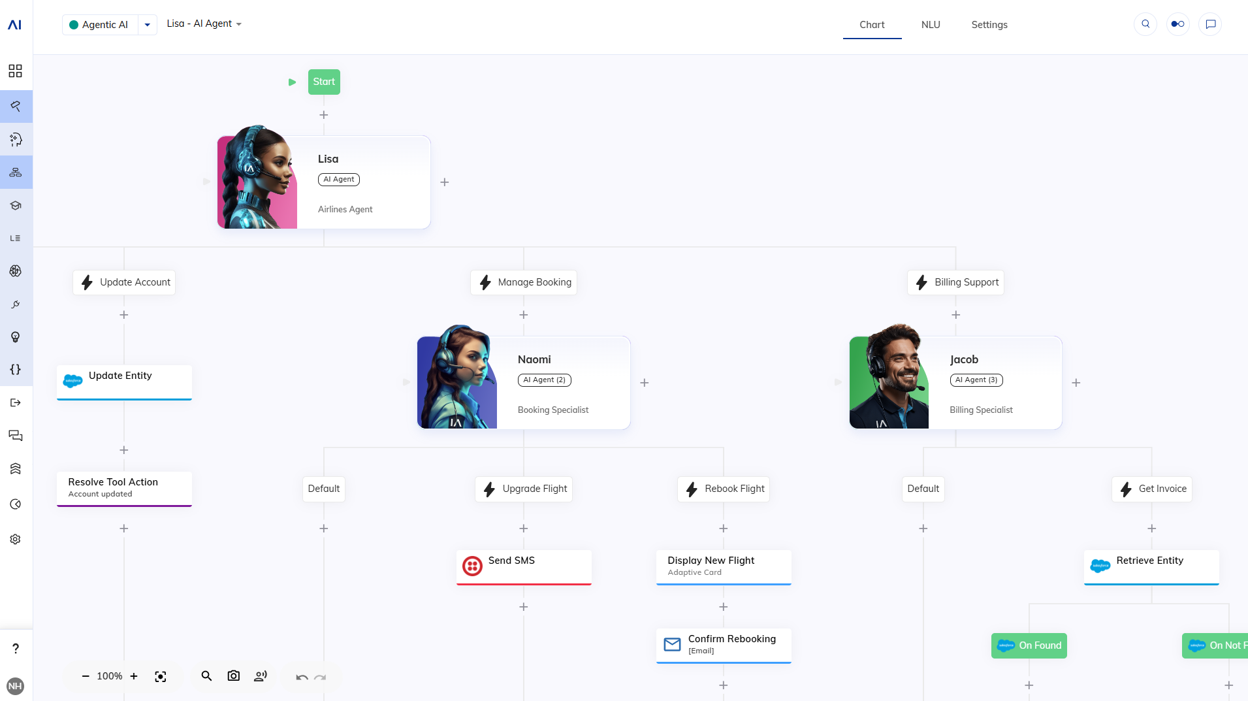Open the Agentic AI project dropdown arrow

tap(147, 24)
